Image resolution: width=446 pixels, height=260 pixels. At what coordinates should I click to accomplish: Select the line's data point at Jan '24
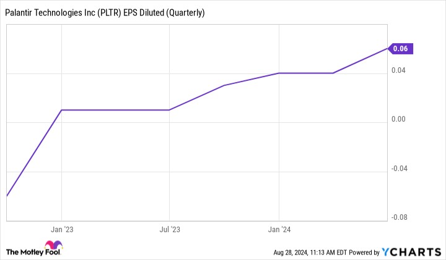tap(279, 73)
